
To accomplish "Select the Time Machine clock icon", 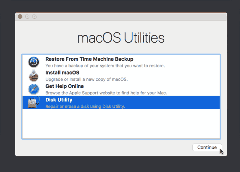I will coord(34,62).
